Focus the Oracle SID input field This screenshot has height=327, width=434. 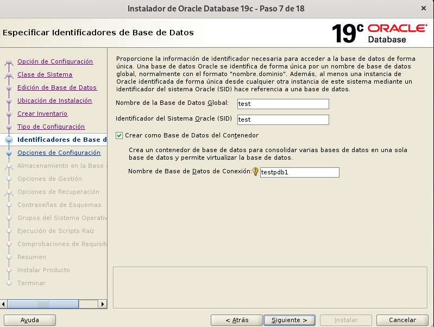(283, 120)
